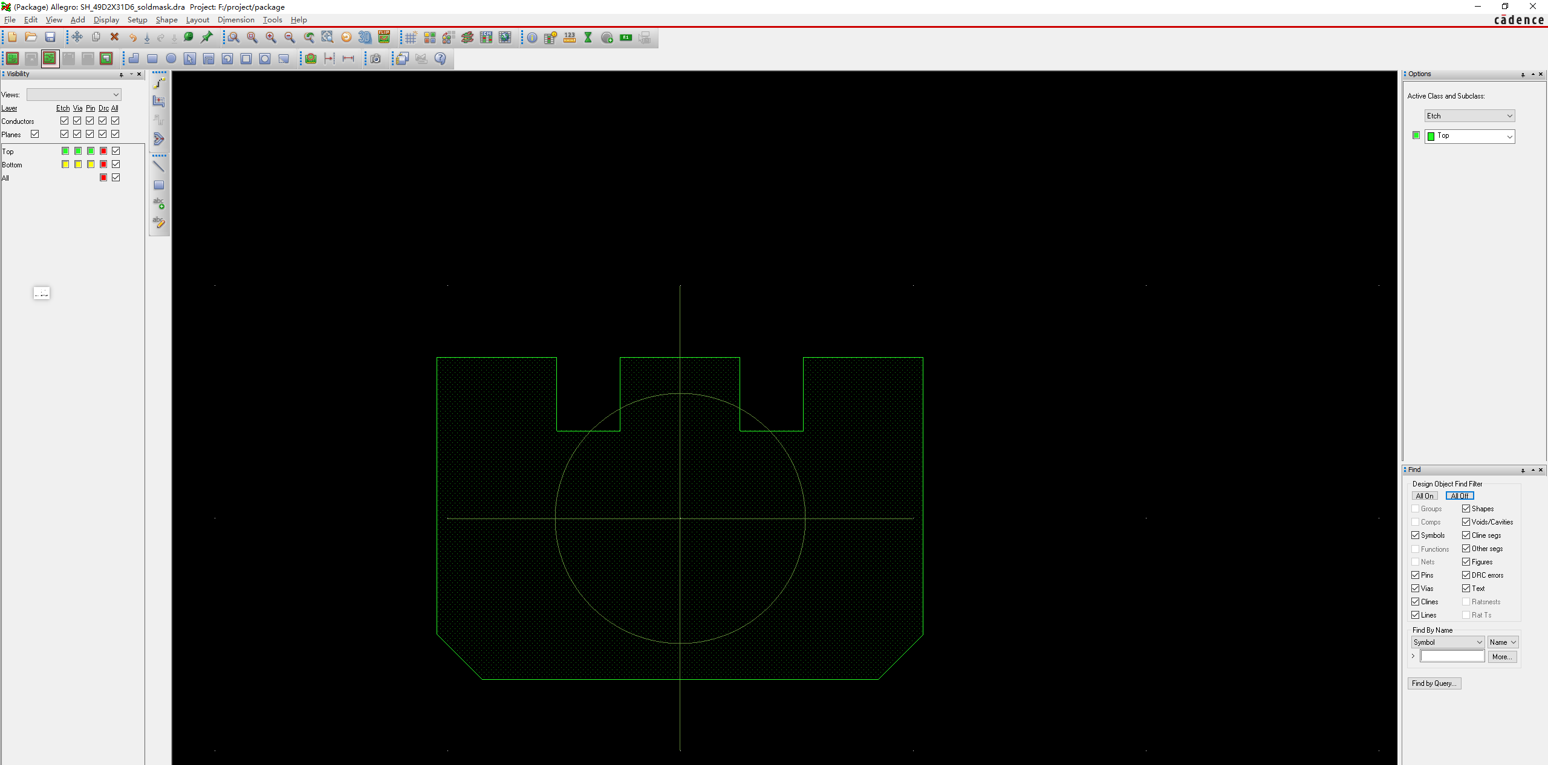
Task: Click the Show Measure ruler icon
Action: [569, 37]
